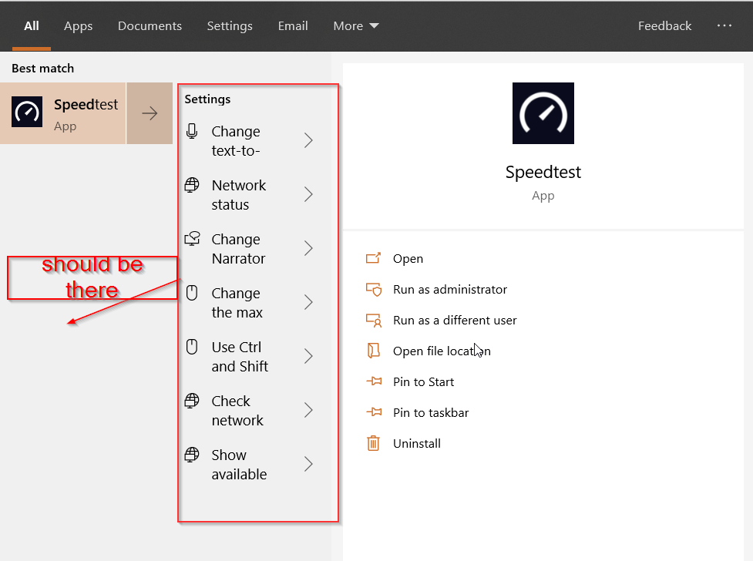Expand chevron for Show available
This screenshot has width=753, height=561.
tap(309, 465)
